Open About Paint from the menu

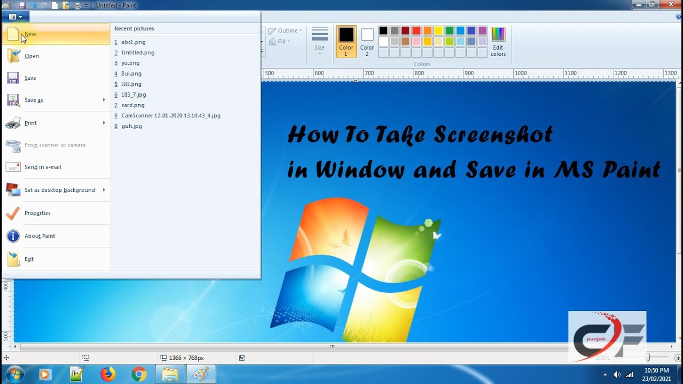(x=57, y=236)
